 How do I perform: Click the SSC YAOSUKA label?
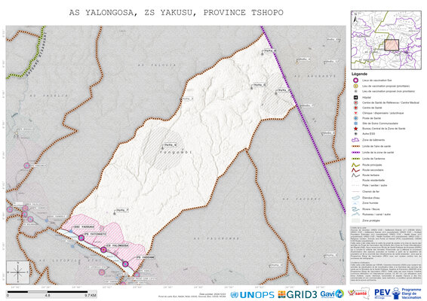pyautogui.click(x=84, y=227)
